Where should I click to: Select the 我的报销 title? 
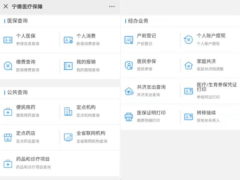click(86, 62)
